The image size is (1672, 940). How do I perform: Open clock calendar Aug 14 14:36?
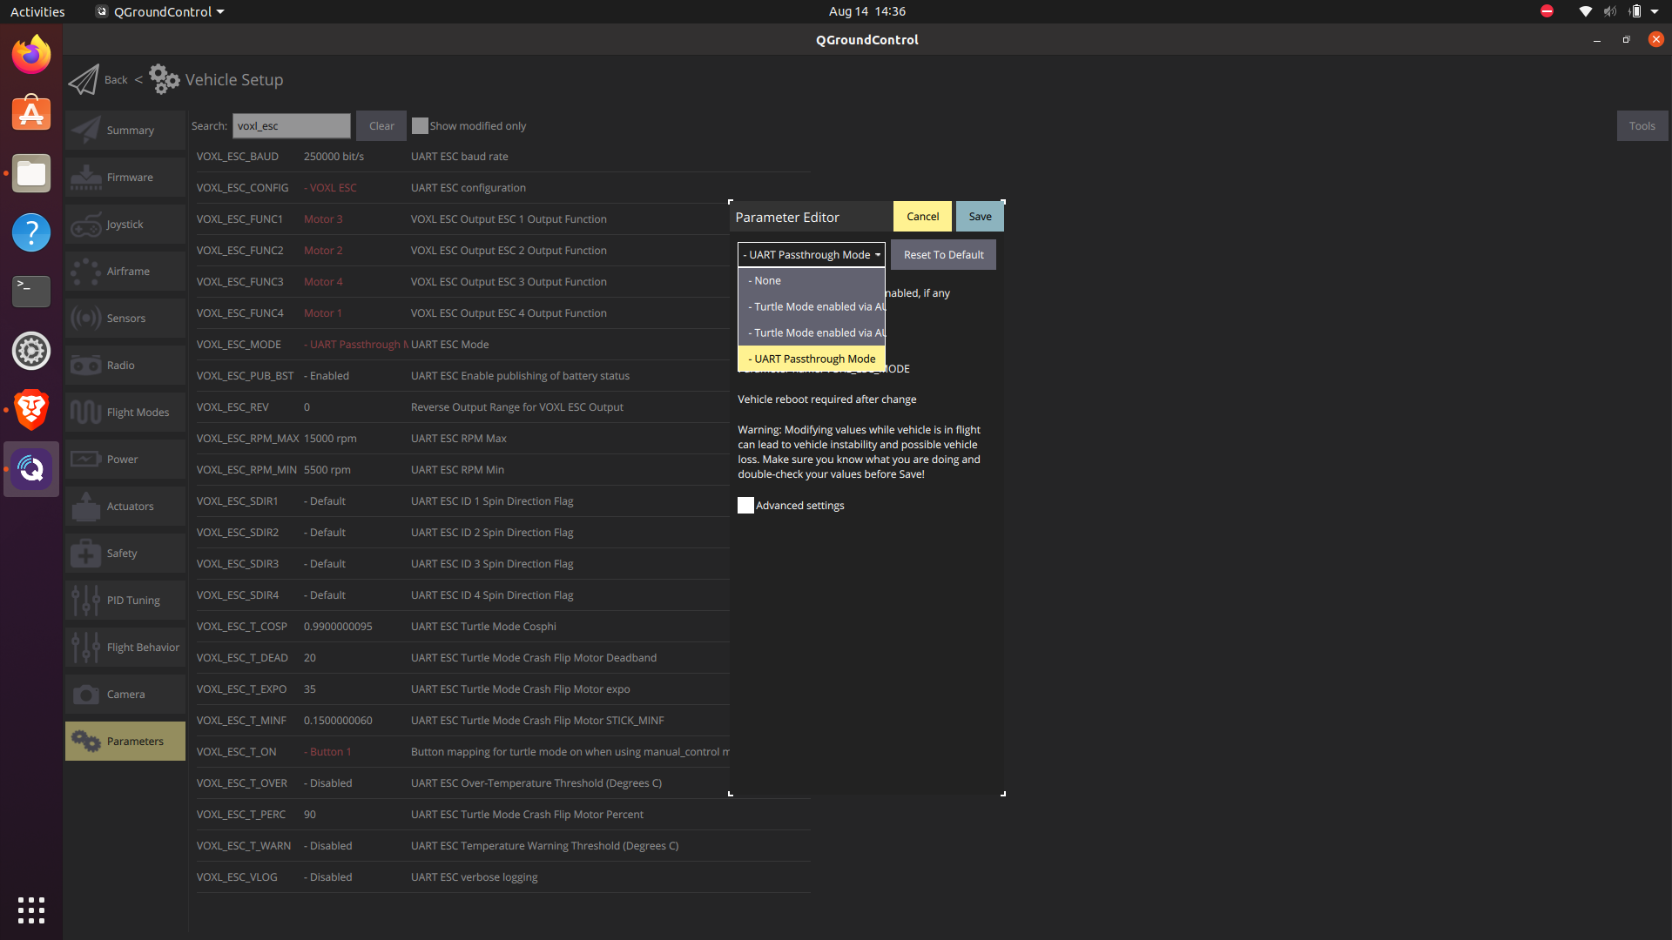[867, 11]
